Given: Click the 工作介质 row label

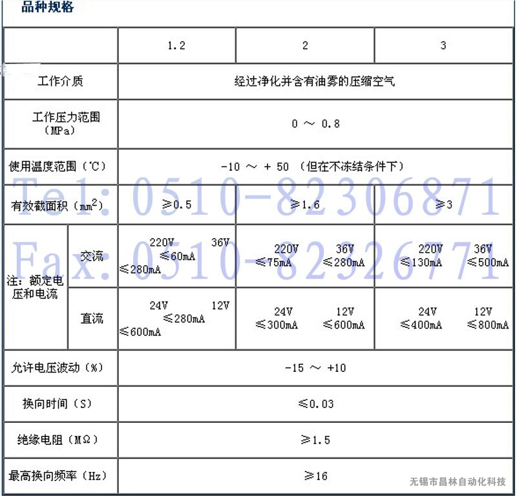Looking at the screenshot, I should pos(61,81).
